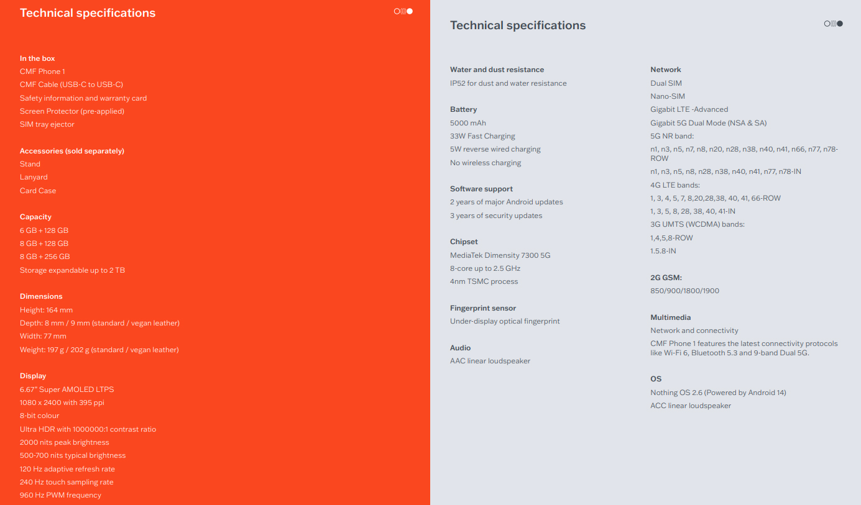Click '240 Hz touch sampling rate'
The width and height of the screenshot is (861, 505).
[67, 482]
